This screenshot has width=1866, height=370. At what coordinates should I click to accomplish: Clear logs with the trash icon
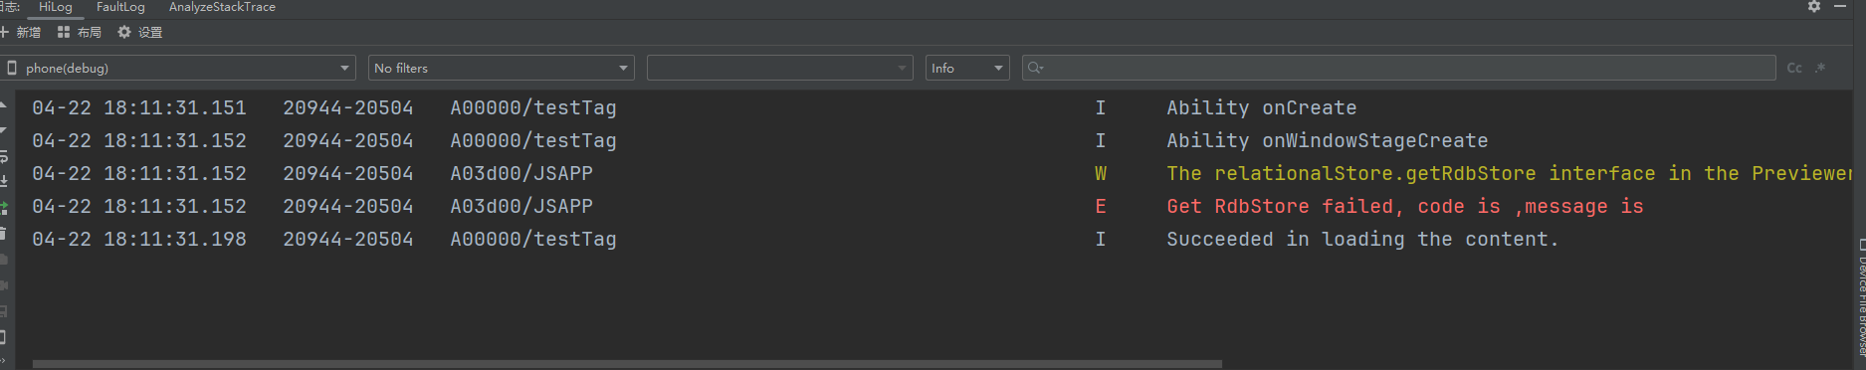[x=4, y=233]
